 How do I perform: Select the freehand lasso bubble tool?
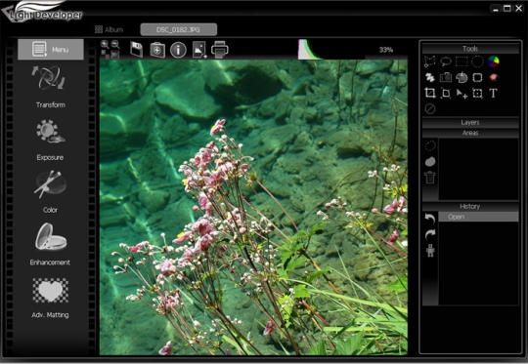(x=446, y=61)
